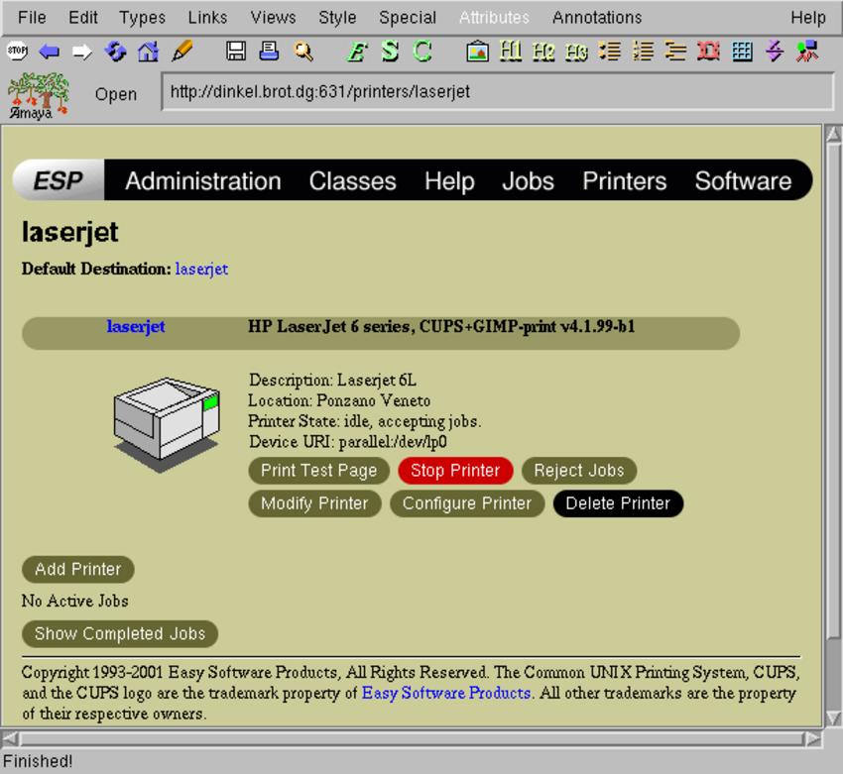Reload the page using the refresh icon

116,52
